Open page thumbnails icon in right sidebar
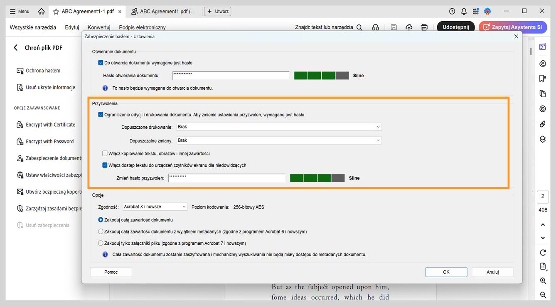This screenshot has height=307, width=556. click(x=543, y=93)
